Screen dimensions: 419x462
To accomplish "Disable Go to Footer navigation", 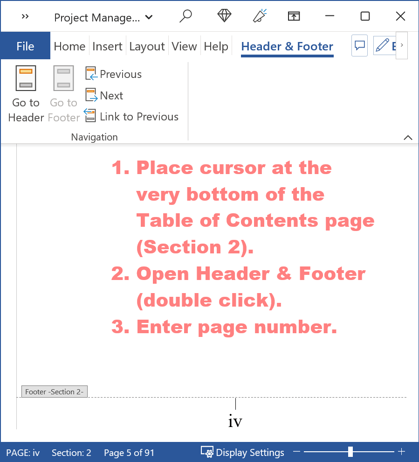I will [63, 93].
